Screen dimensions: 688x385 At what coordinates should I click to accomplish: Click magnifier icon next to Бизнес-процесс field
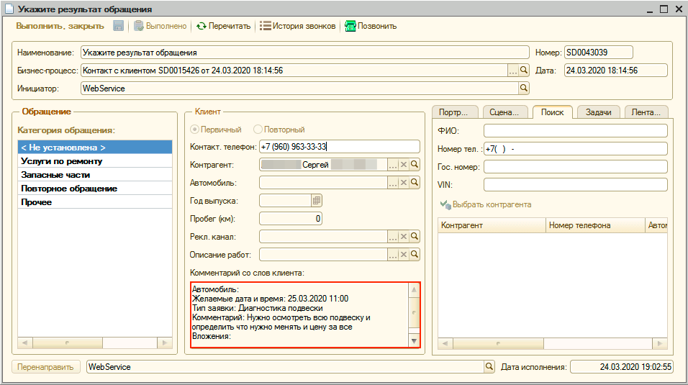coord(524,71)
